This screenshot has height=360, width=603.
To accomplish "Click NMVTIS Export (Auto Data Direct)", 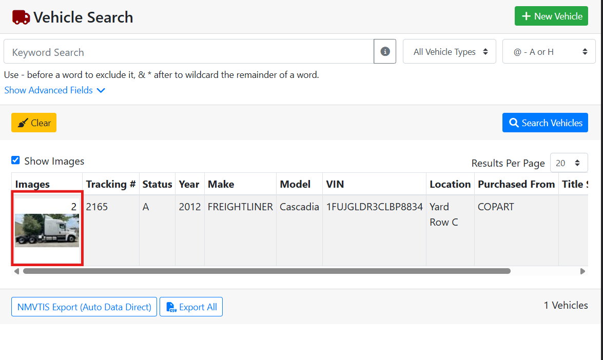I will 84,307.
